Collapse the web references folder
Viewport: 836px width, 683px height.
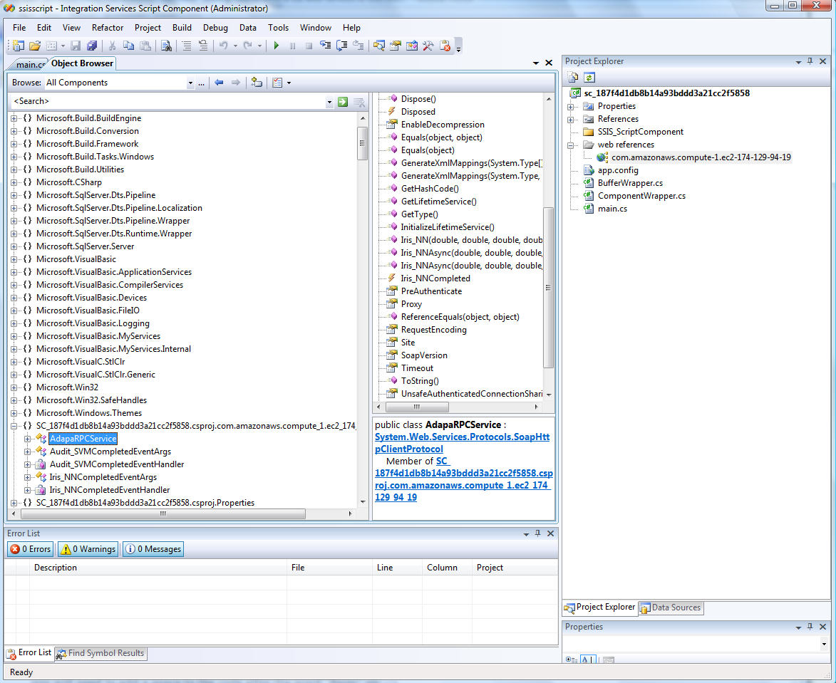pyautogui.click(x=570, y=145)
